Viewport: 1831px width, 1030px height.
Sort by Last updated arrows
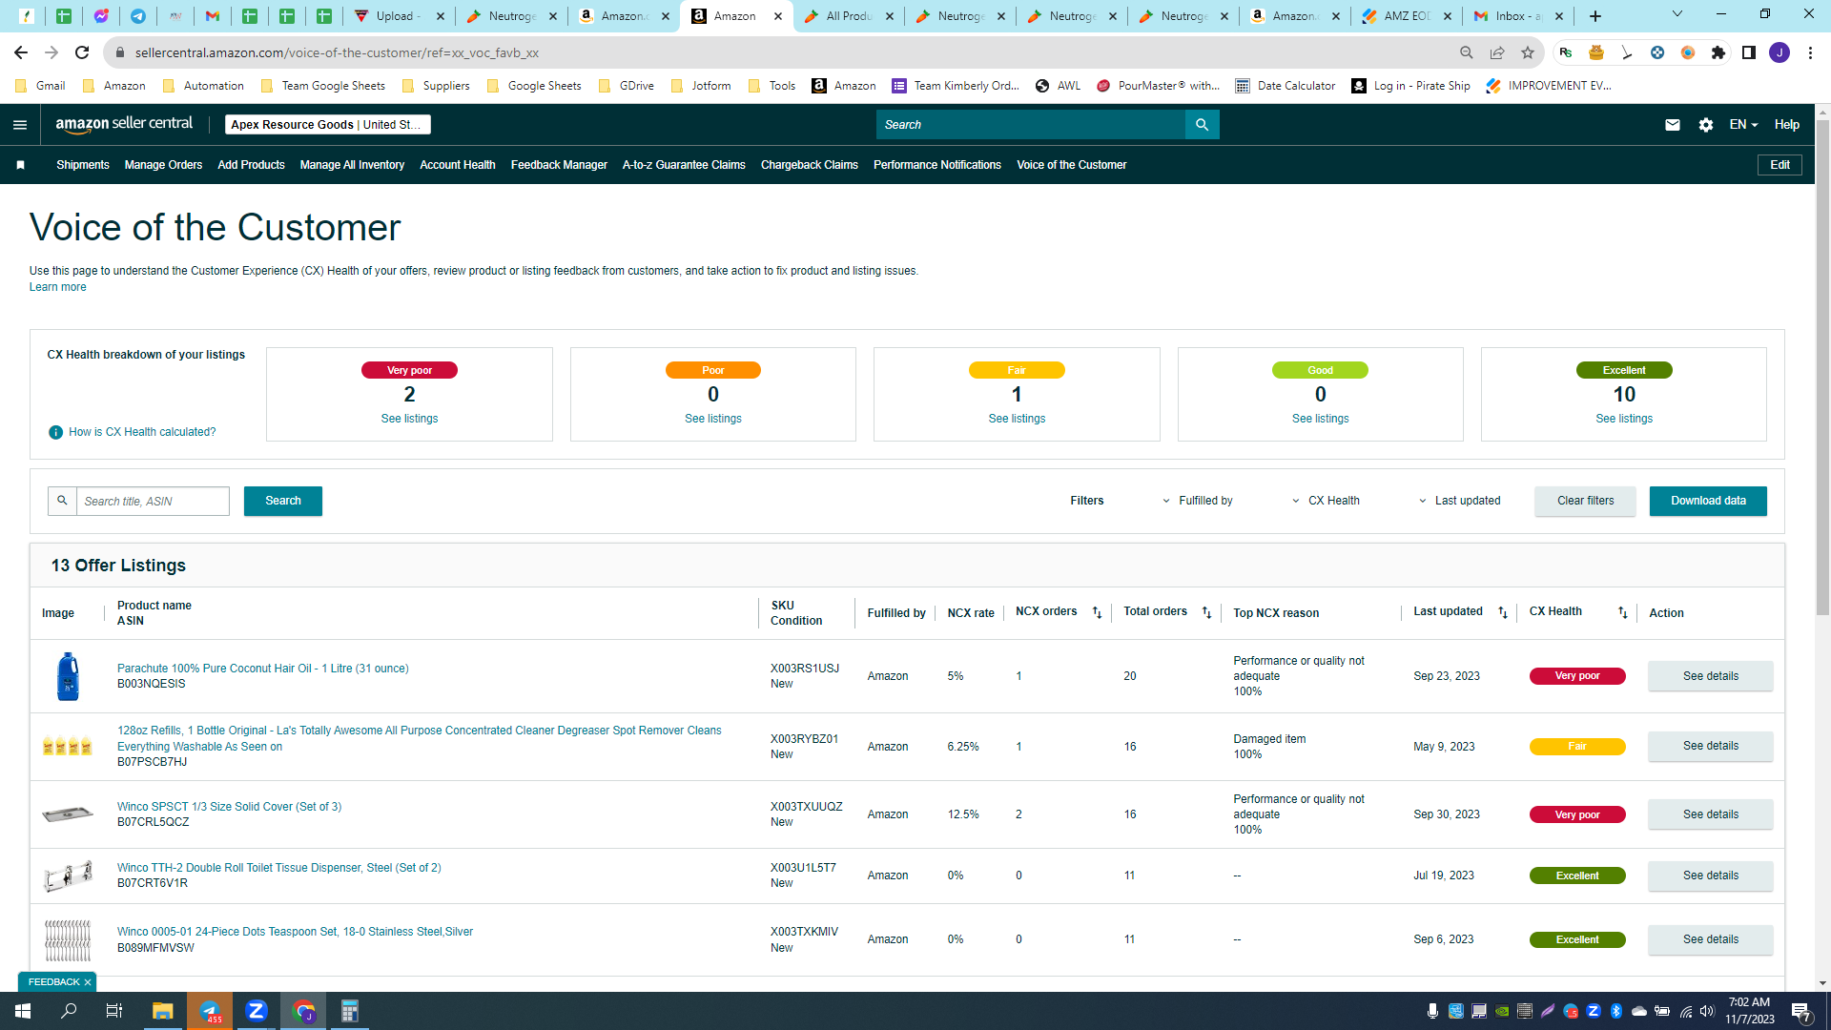(1503, 612)
